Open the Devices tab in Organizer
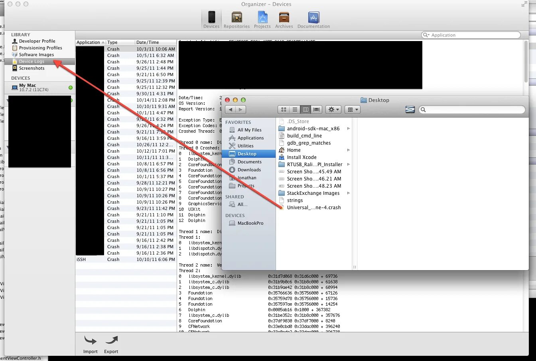This screenshot has height=361, width=536. click(211, 20)
